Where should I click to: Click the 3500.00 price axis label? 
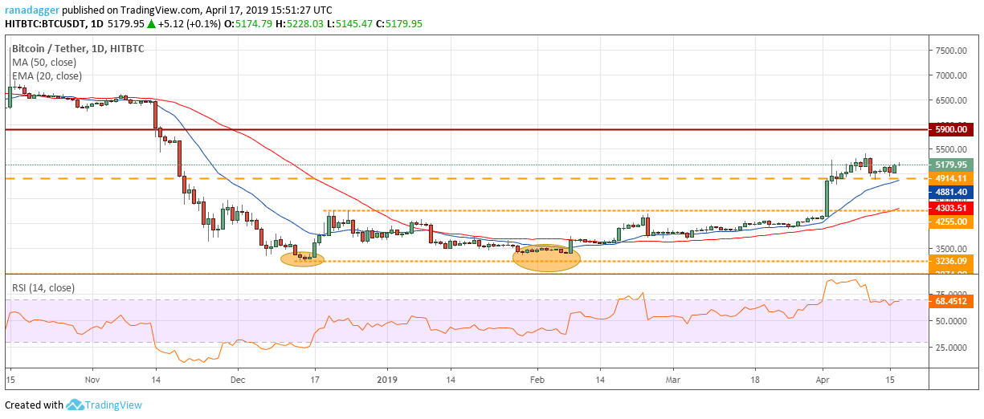(x=950, y=248)
